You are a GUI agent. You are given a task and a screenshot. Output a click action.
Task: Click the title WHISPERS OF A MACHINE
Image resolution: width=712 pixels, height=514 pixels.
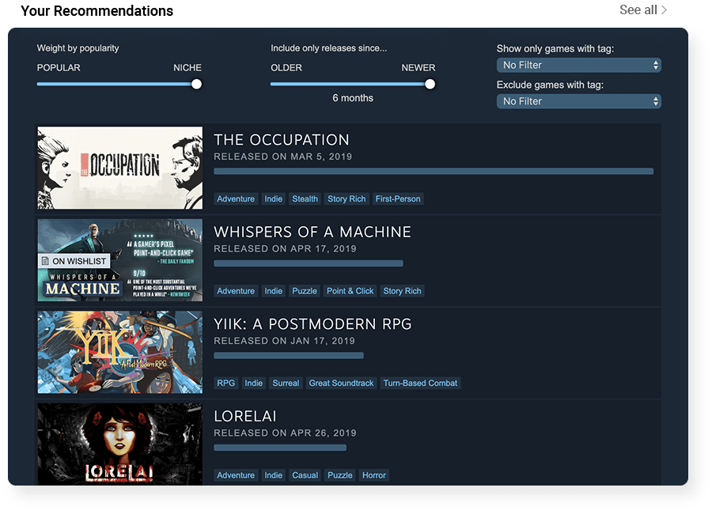click(312, 232)
